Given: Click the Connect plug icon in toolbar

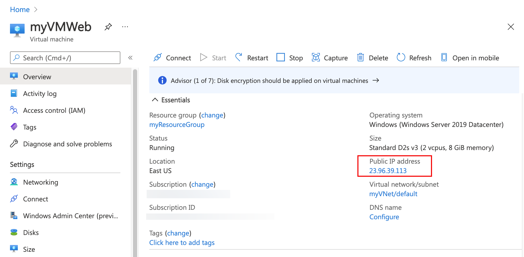Looking at the screenshot, I should pyautogui.click(x=158, y=57).
